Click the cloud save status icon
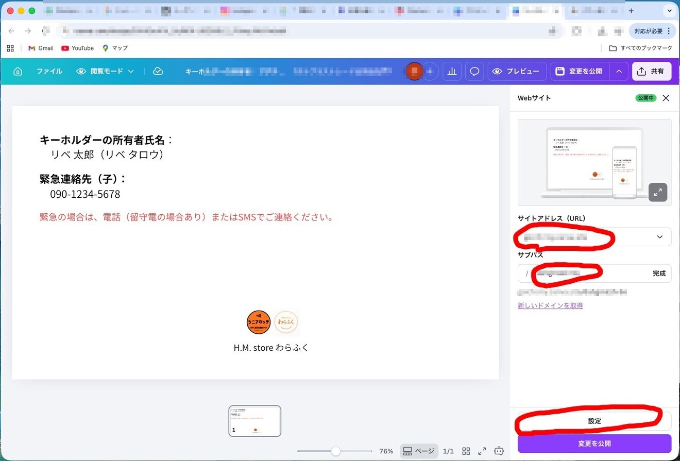680x461 pixels. click(158, 72)
